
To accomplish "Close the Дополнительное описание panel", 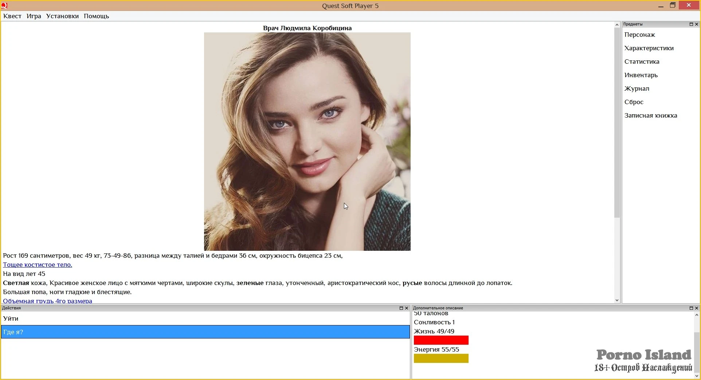I will click(x=697, y=308).
